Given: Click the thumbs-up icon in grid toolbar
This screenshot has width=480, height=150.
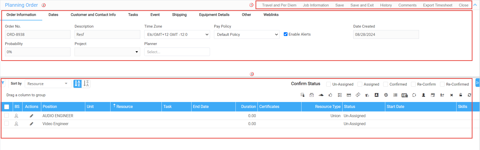Looking at the screenshot, I should pyautogui.click(x=330, y=95).
